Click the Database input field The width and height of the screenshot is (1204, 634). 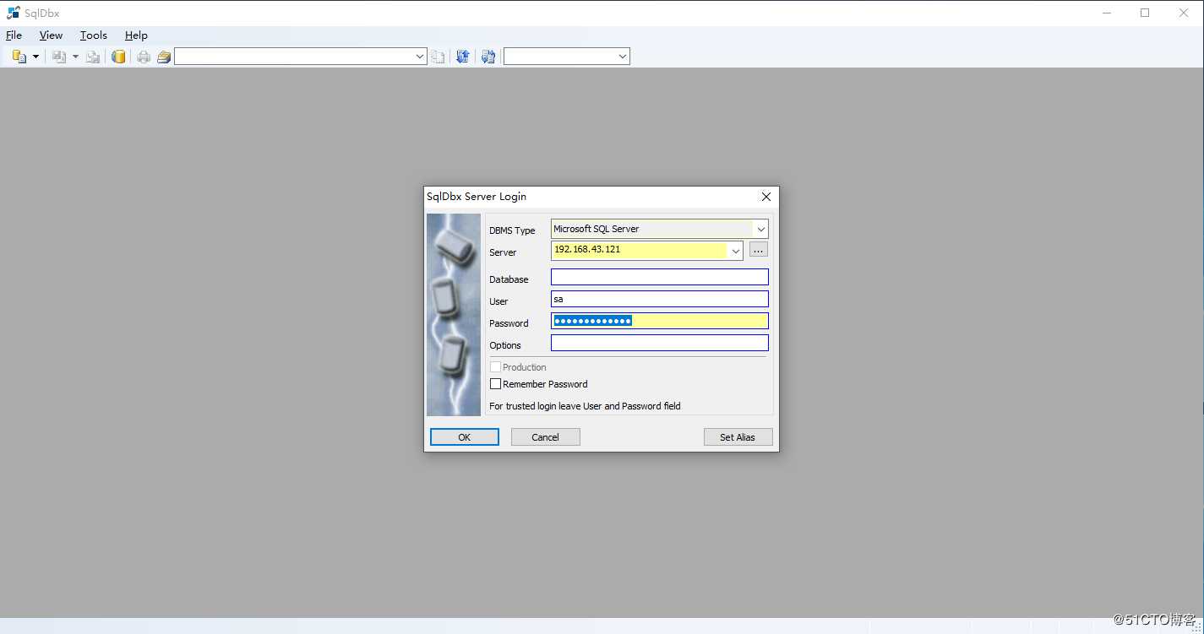pyautogui.click(x=660, y=277)
